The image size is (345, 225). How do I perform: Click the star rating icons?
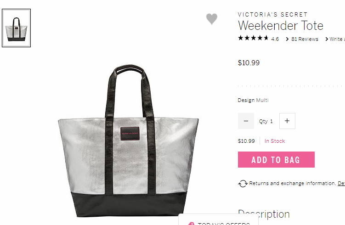(x=253, y=38)
